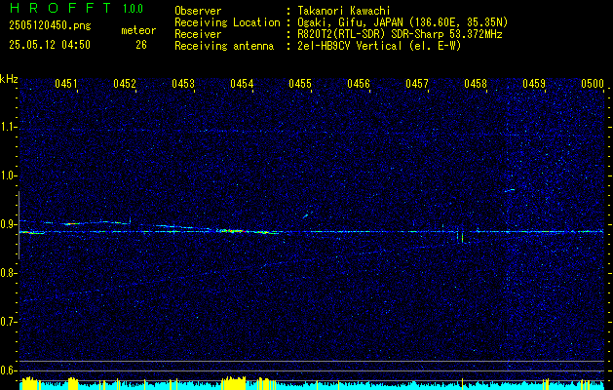This screenshot has width=613, height=390.
Task: Click the 0.9 kHz axis label
Action: click(x=7, y=224)
